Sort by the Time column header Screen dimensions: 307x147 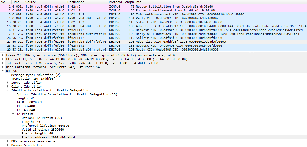[x=18, y=2]
